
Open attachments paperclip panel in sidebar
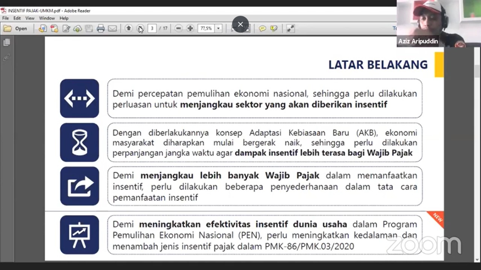tap(6, 57)
